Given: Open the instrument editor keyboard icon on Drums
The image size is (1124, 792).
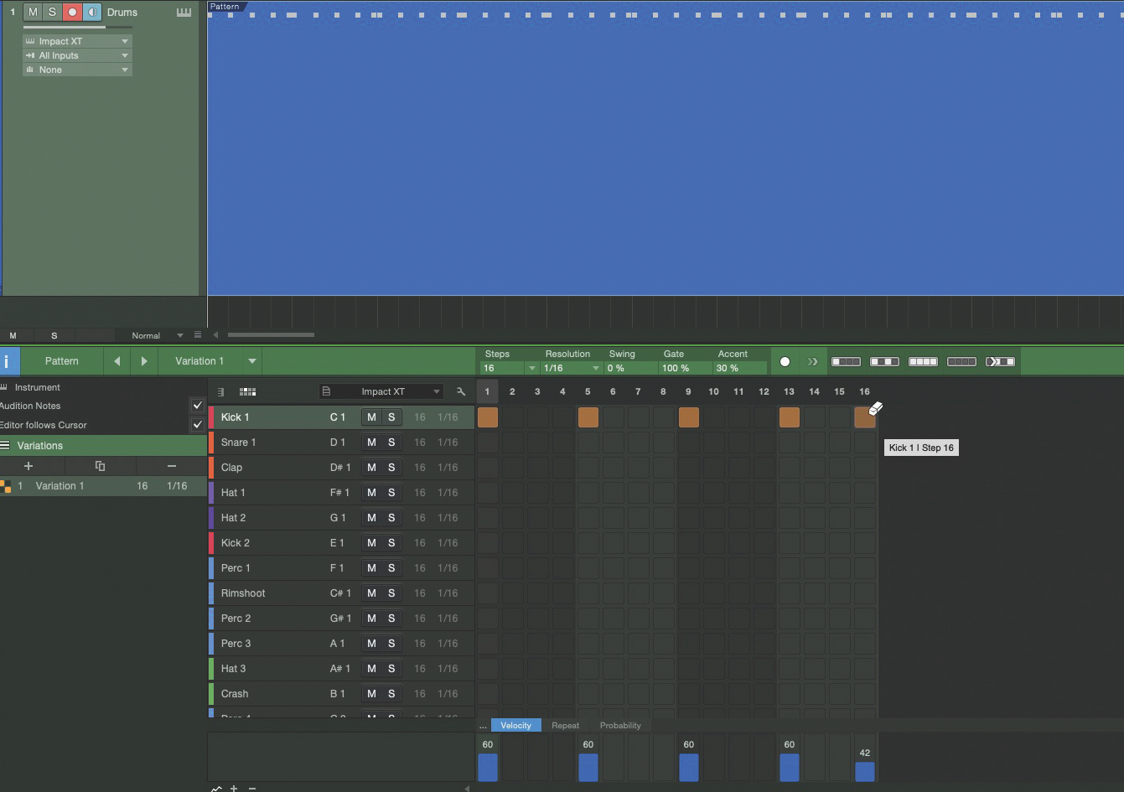Looking at the screenshot, I should [184, 13].
